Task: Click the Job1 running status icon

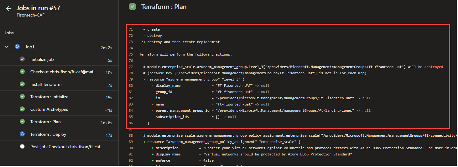Action: coord(17,47)
